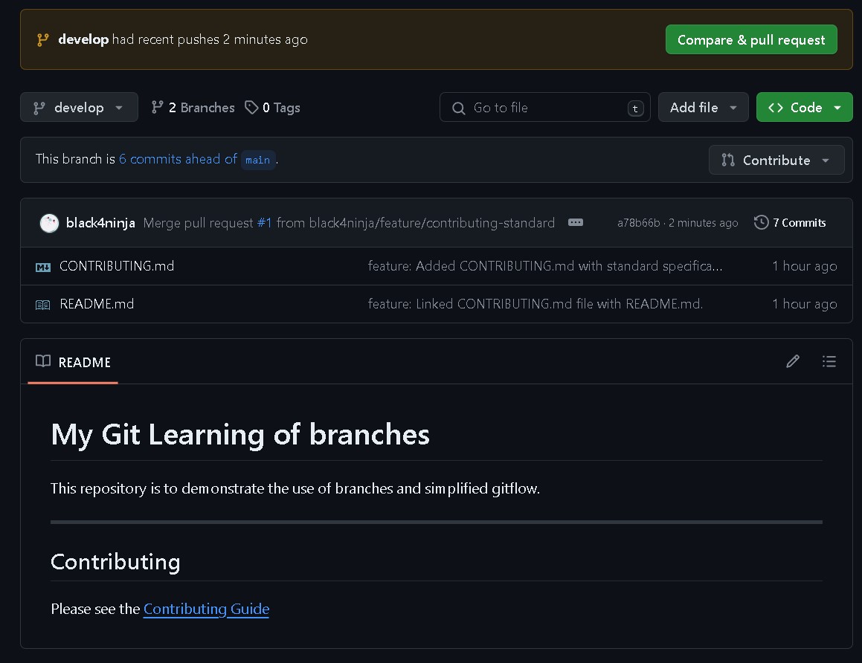862x663 pixels.
Task: Select the README tab
Action: point(74,363)
